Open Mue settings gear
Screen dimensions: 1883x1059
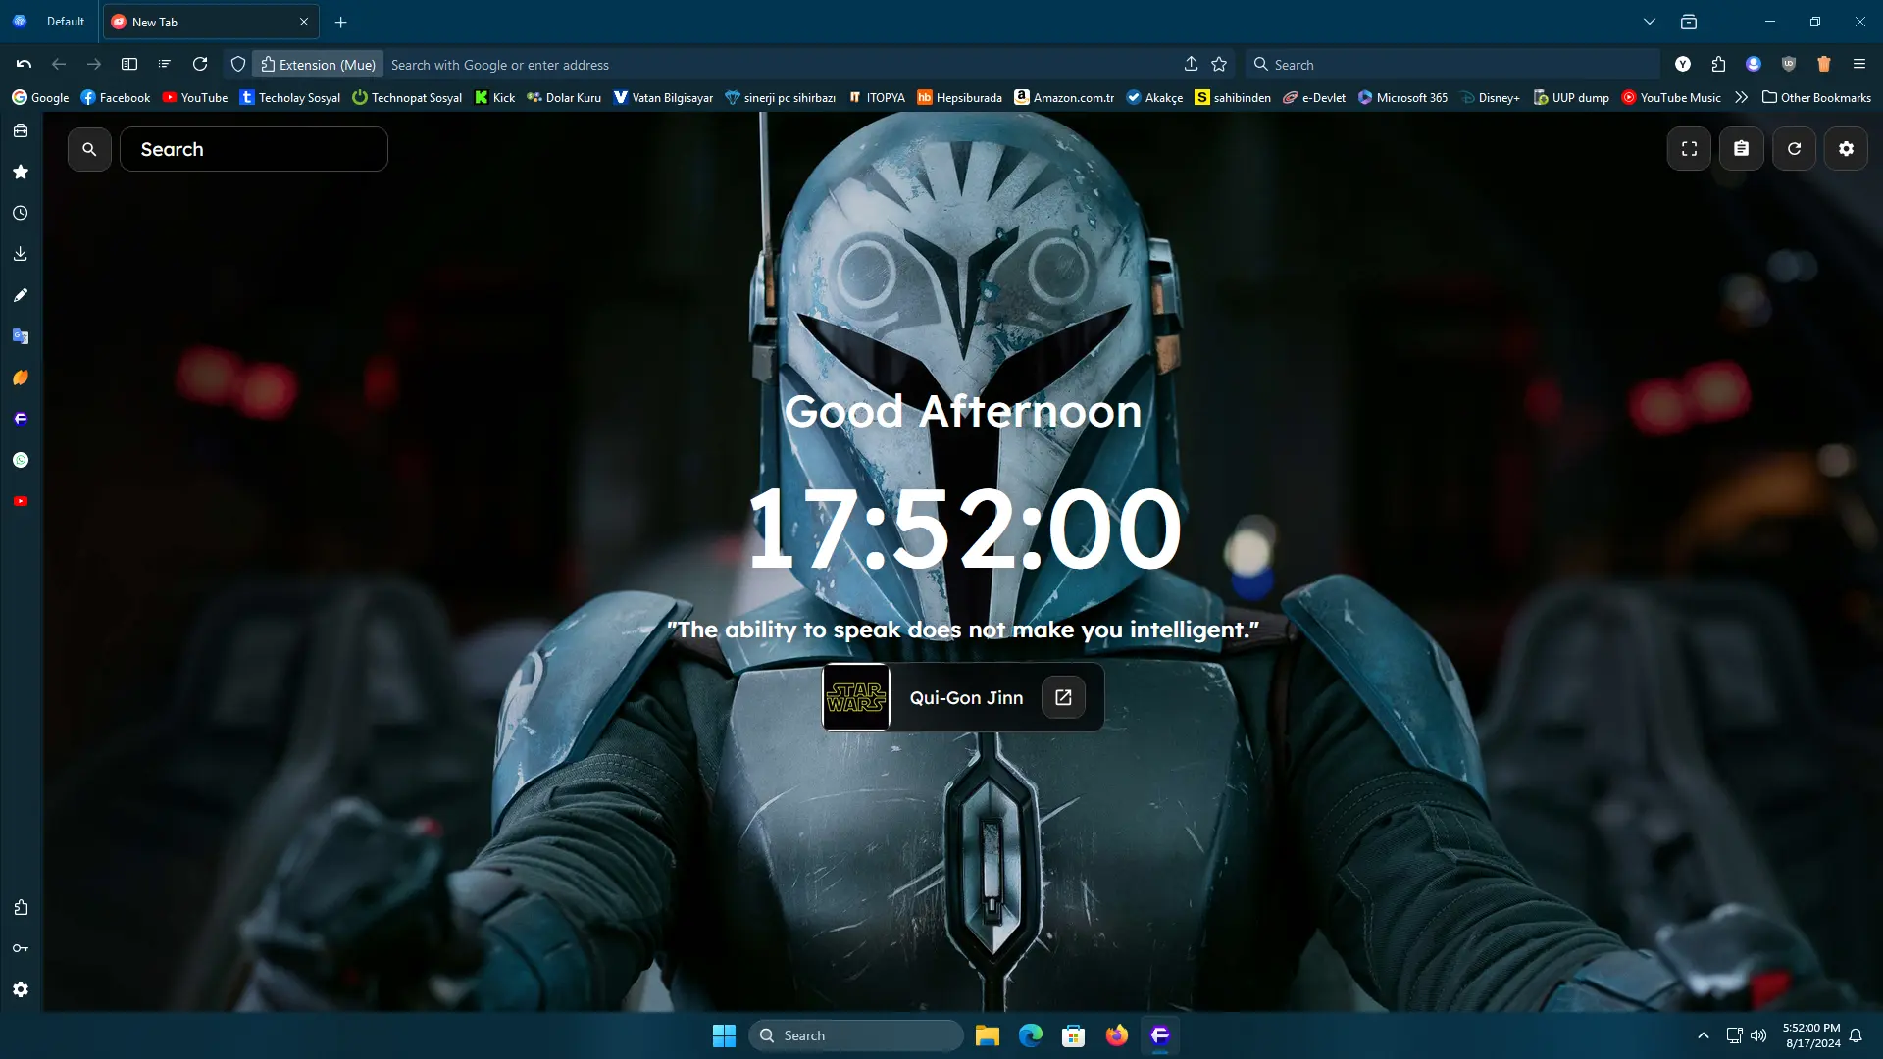tap(1847, 149)
